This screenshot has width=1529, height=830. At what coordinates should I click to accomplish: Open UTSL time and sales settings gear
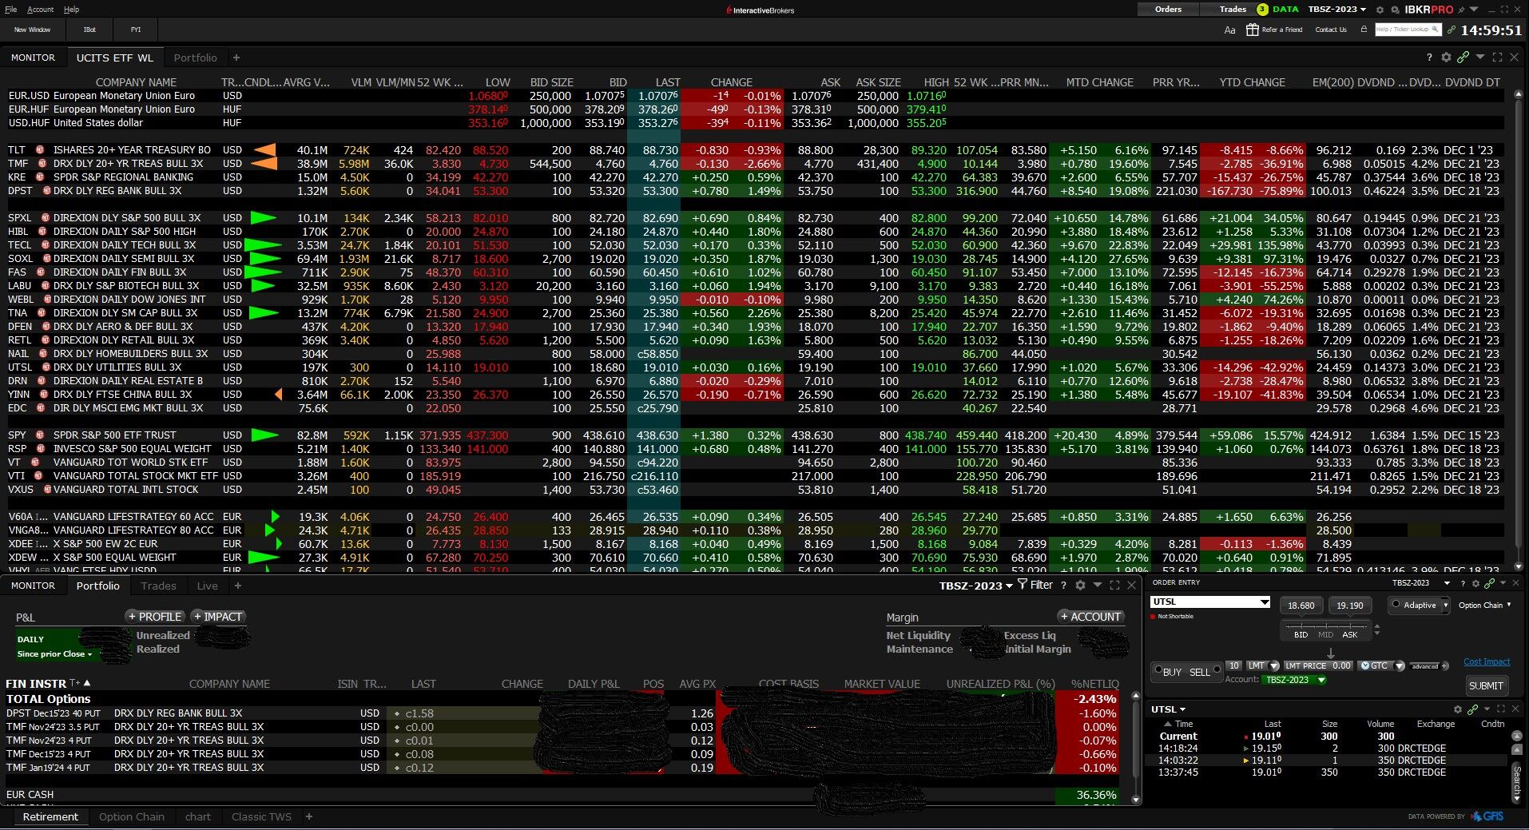[x=1458, y=709]
